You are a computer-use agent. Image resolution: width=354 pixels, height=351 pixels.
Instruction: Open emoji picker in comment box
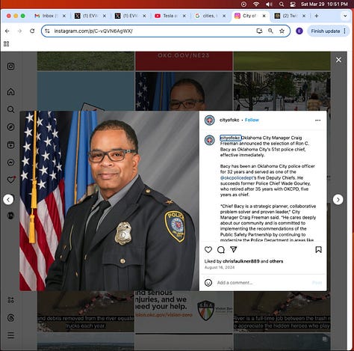[208, 283]
